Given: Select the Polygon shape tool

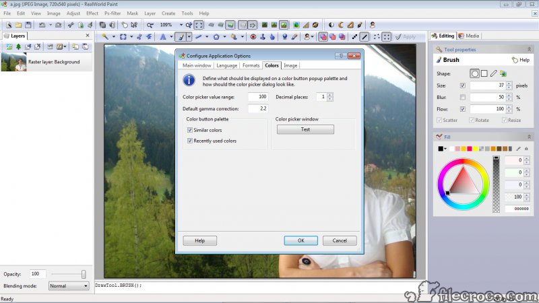Looking at the screenshot, I should click(216, 36).
